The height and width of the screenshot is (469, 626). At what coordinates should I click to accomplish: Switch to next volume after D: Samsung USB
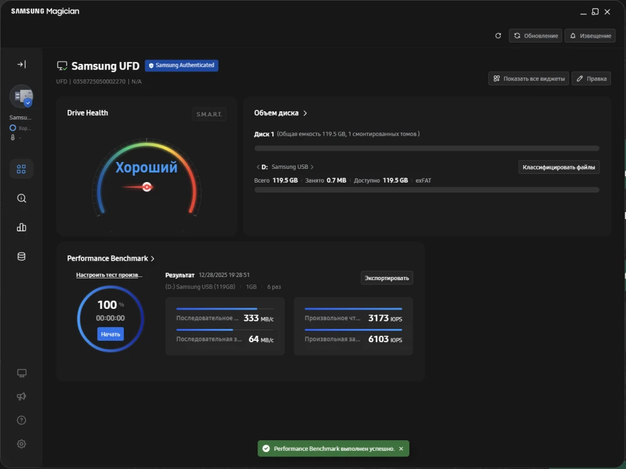(x=312, y=167)
